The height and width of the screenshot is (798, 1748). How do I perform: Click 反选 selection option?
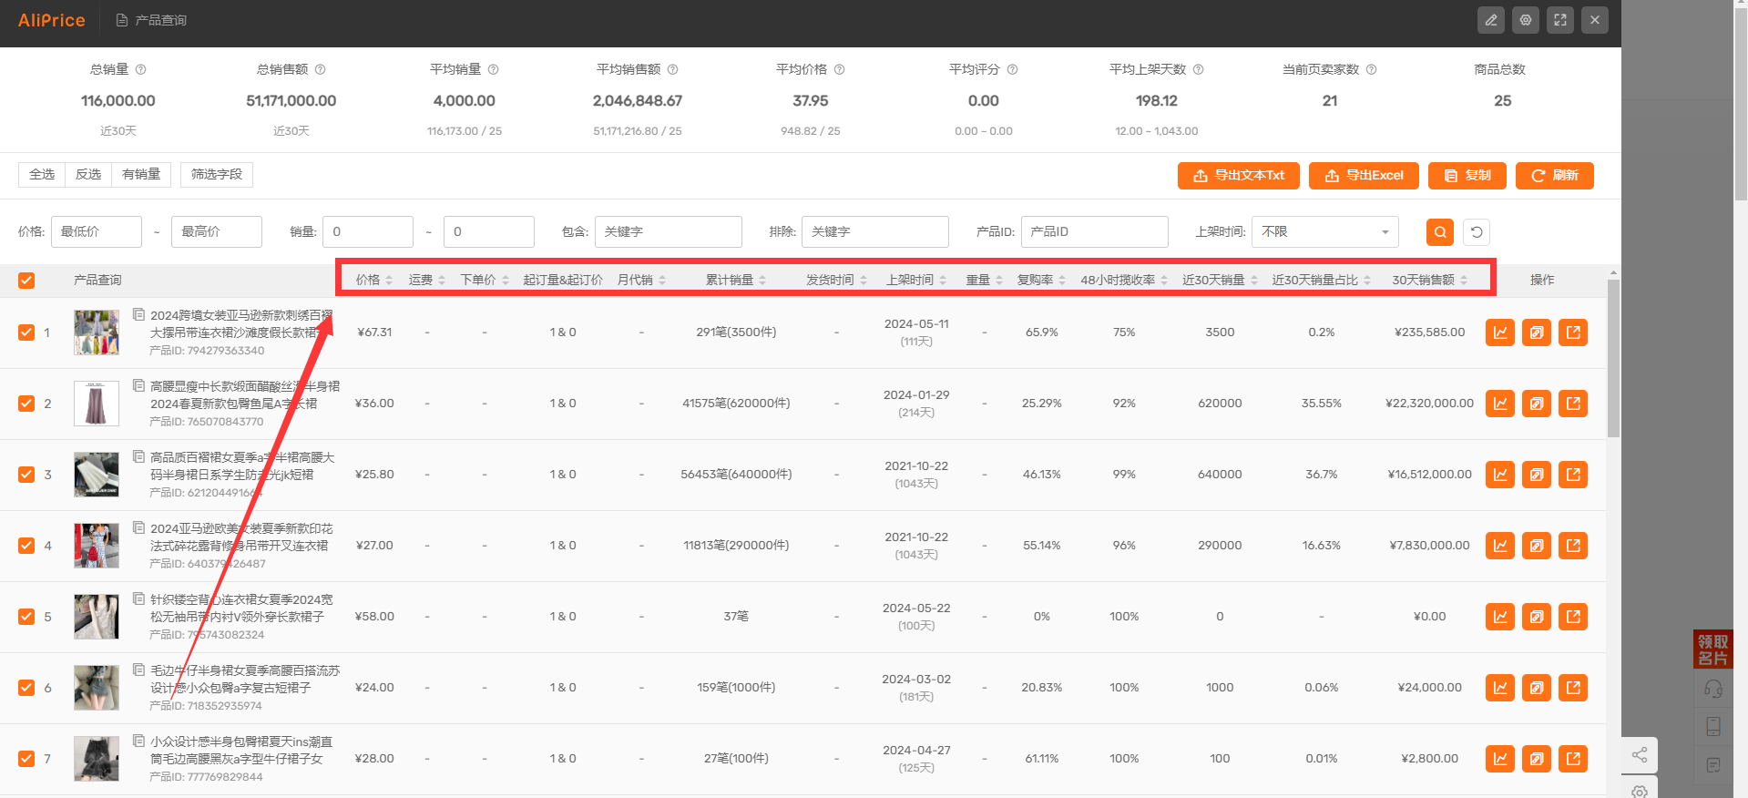click(88, 174)
